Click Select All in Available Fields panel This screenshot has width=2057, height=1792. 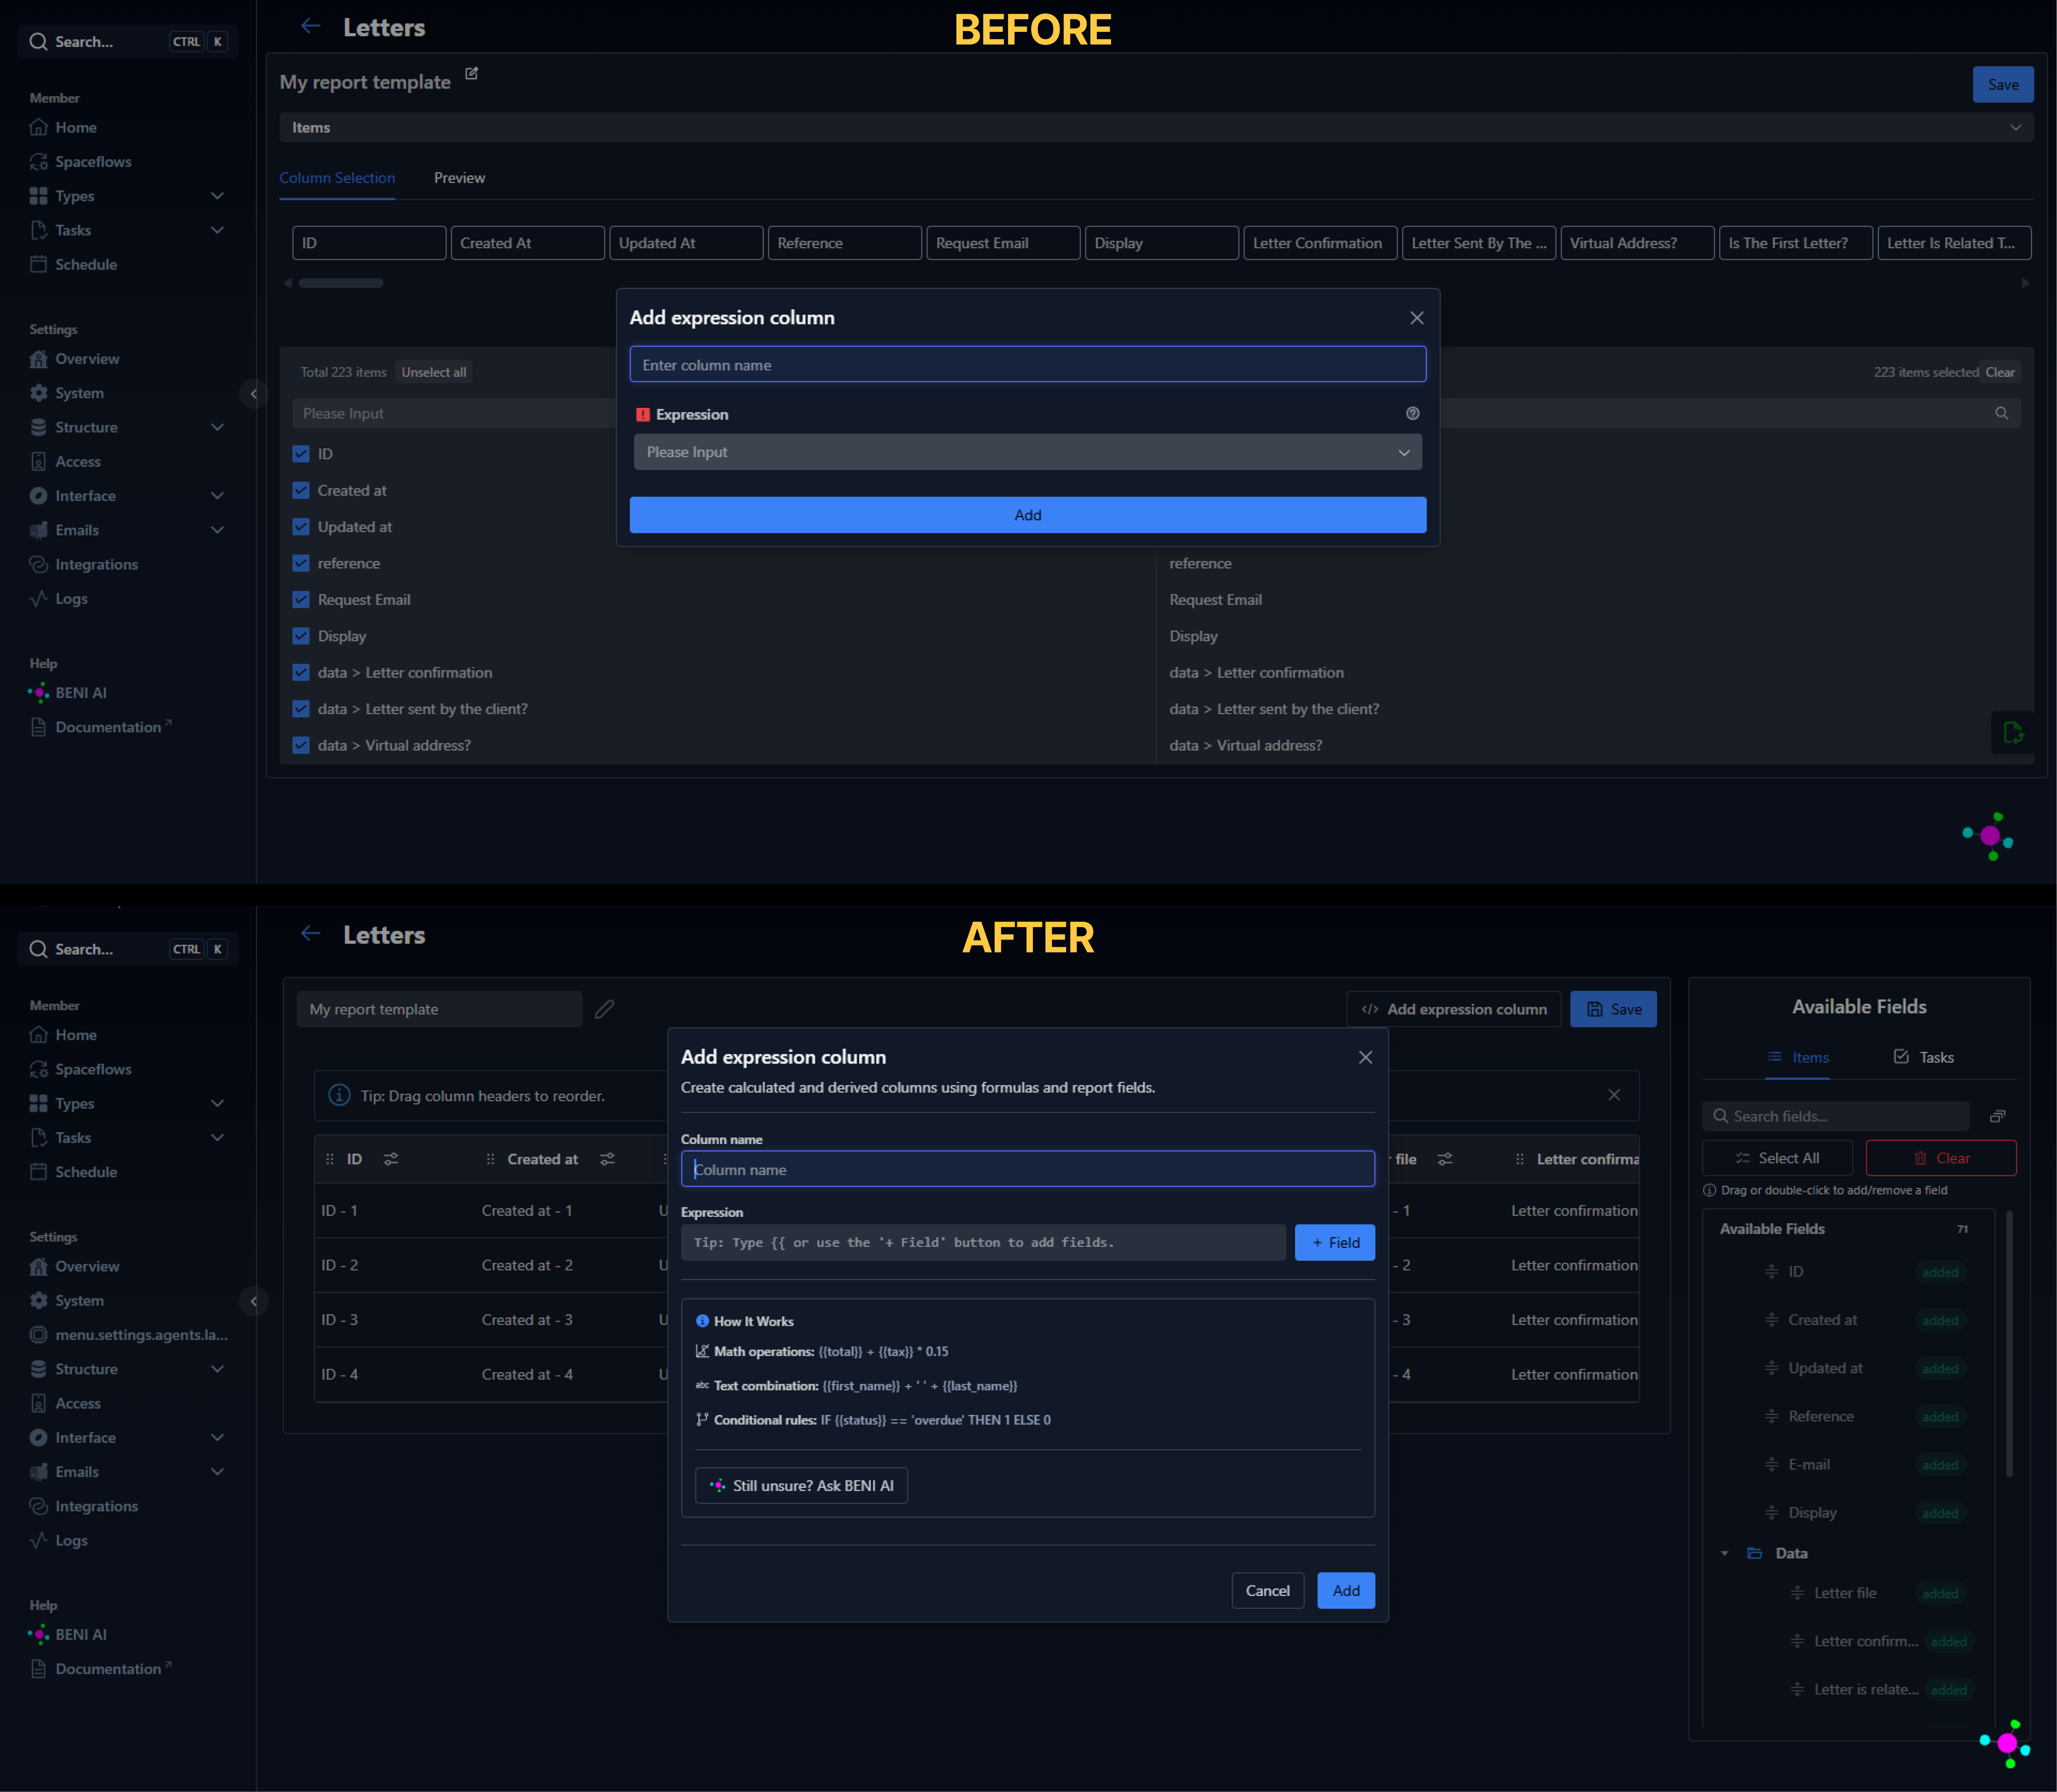pos(1777,1158)
